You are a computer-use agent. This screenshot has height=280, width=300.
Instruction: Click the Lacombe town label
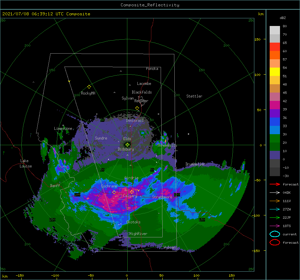click(144, 84)
